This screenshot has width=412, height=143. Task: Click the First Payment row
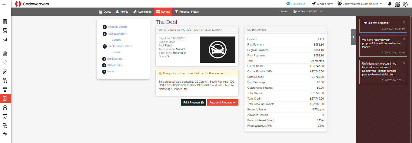click(286, 45)
